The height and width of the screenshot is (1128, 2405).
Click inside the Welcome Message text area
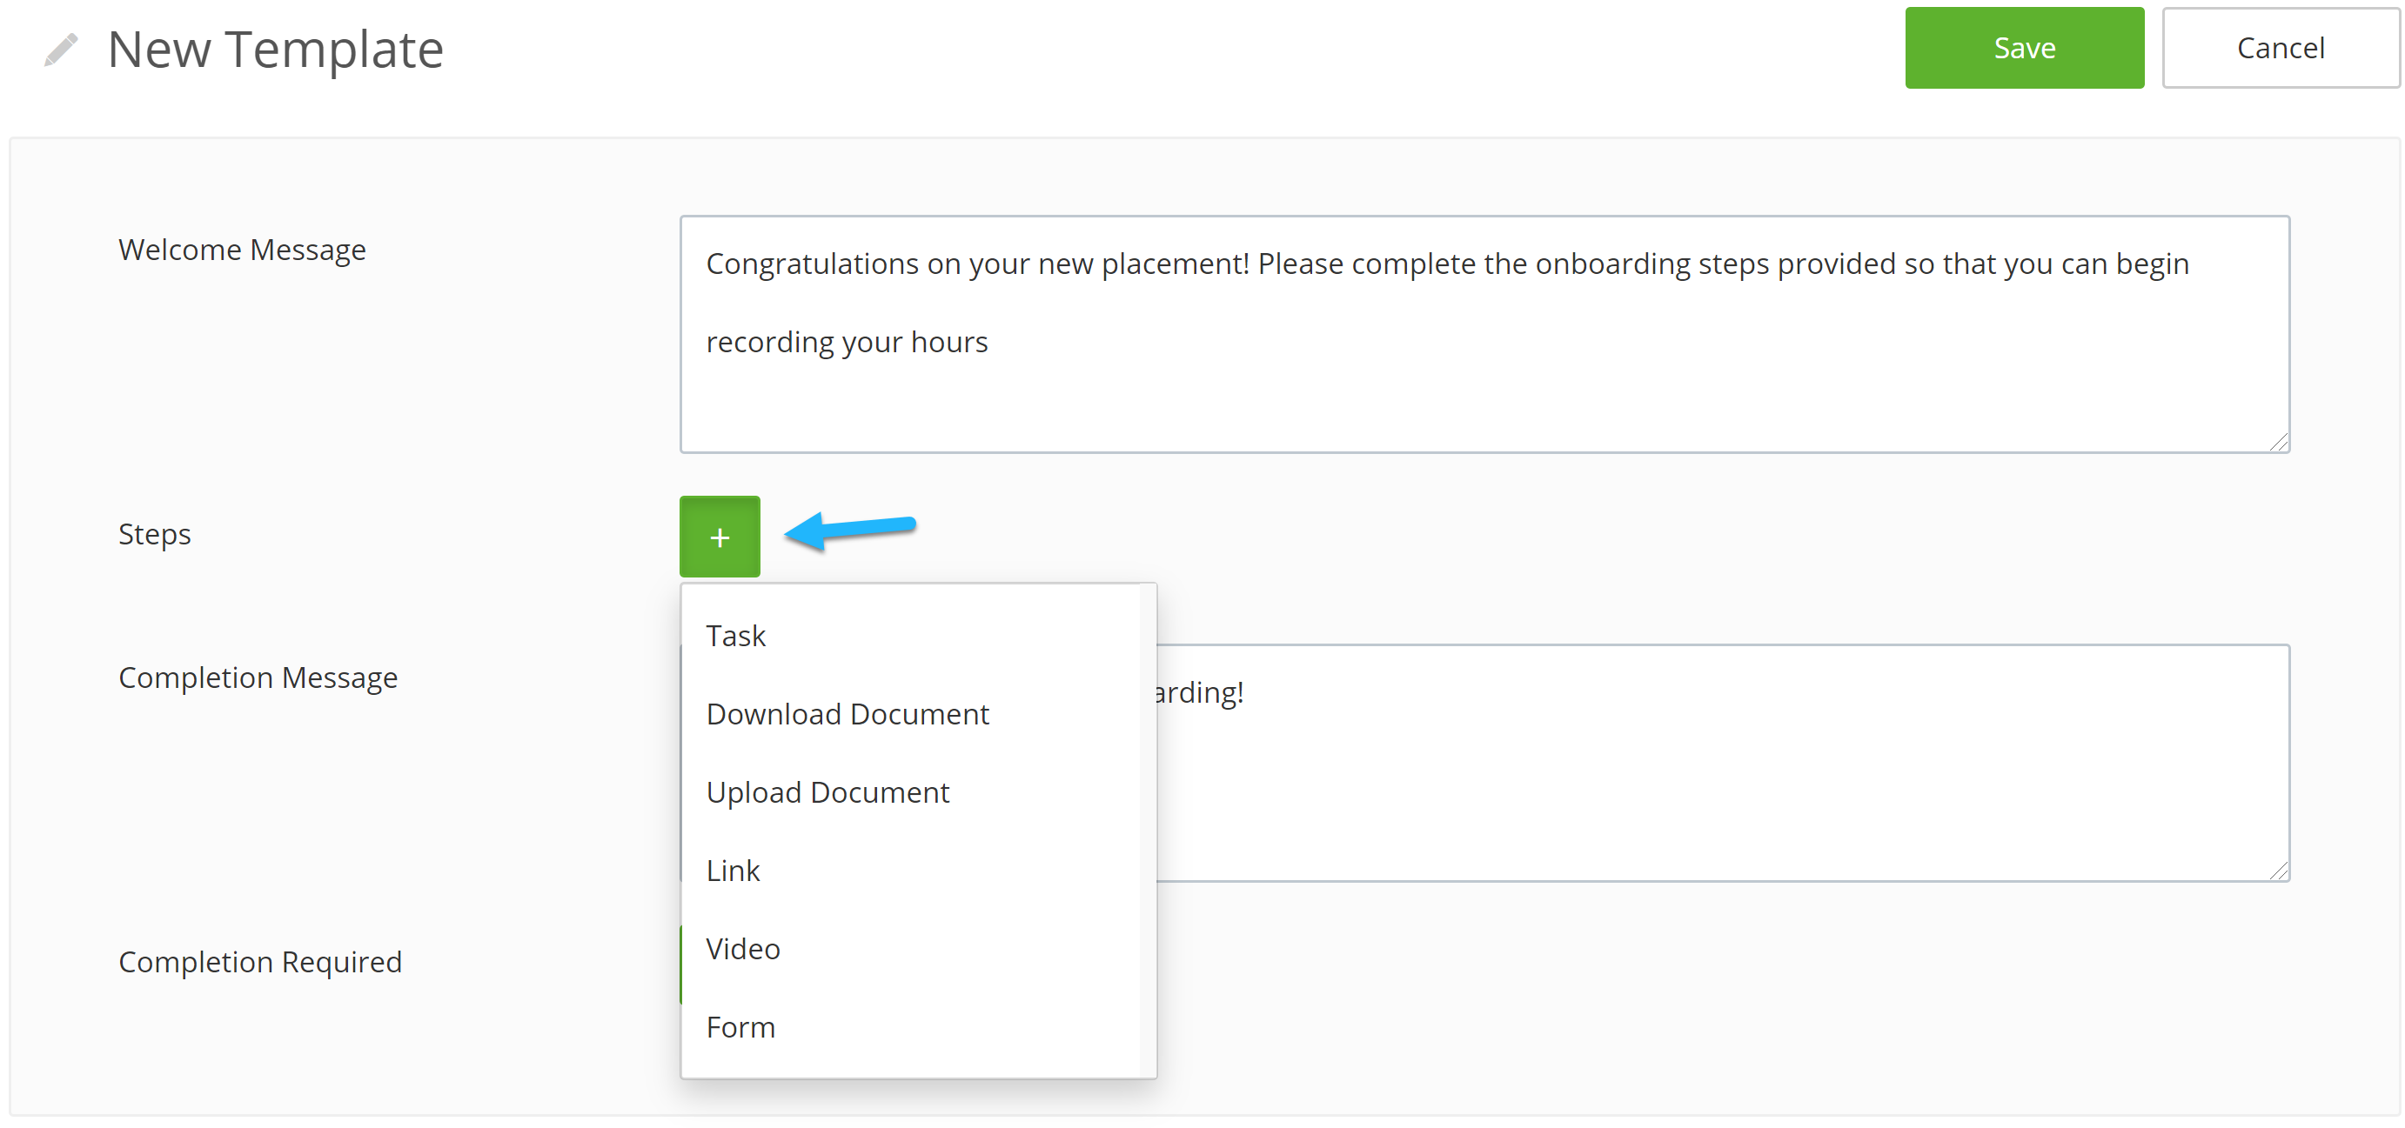[x=1484, y=334]
